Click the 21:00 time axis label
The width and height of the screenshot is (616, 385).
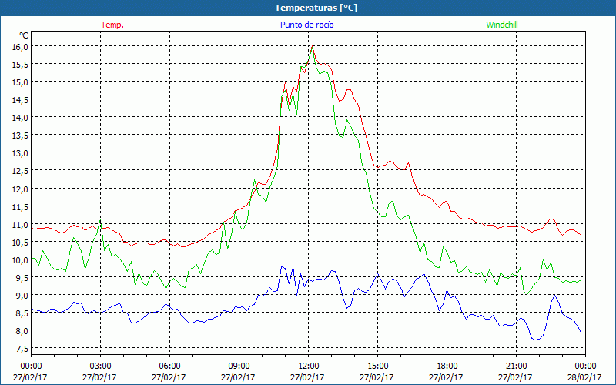pyautogui.click(x=516, y=367)
